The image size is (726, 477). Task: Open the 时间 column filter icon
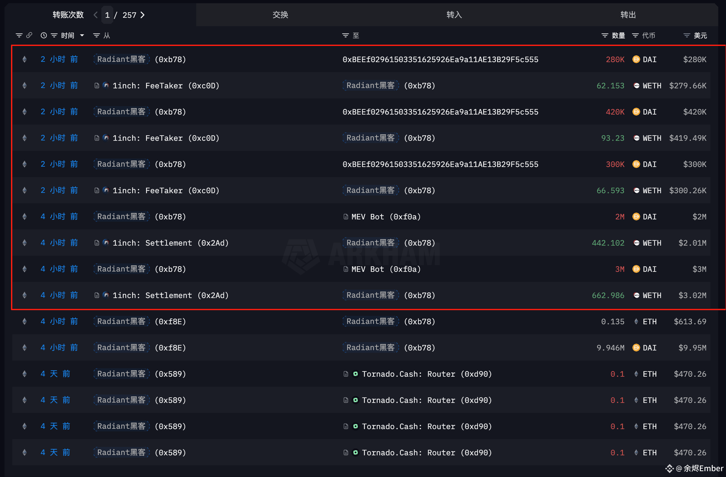tap(54, 35)
